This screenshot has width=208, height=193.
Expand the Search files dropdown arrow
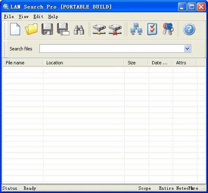click(187, 48)
